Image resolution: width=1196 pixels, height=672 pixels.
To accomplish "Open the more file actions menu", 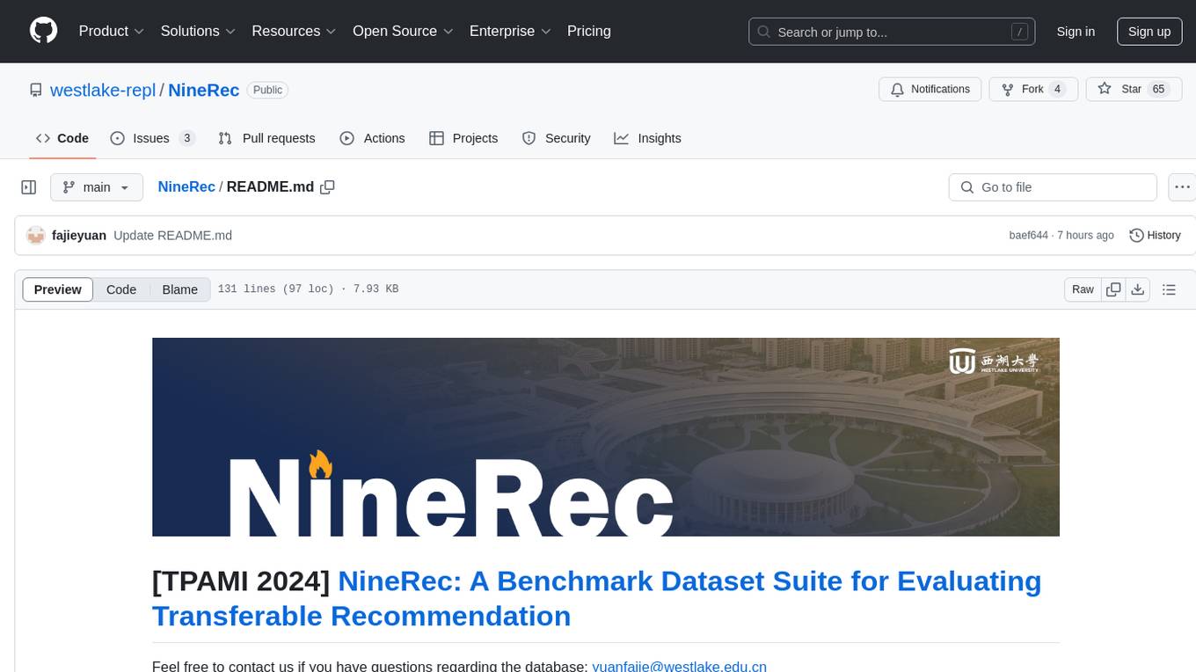I will pyautogui.click(x=1182, y=187).
